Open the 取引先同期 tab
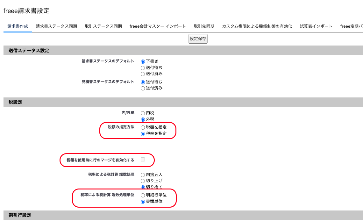The width and height of the screenshot is (363, 221). point(204,26)
